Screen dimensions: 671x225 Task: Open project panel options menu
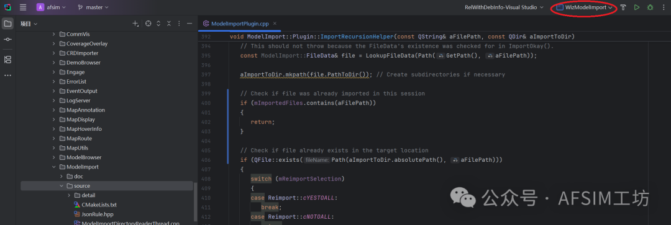pyautogui.click(x=179, y=24)
